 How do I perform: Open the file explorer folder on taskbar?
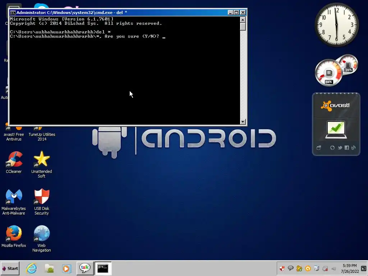click(49, 268)
